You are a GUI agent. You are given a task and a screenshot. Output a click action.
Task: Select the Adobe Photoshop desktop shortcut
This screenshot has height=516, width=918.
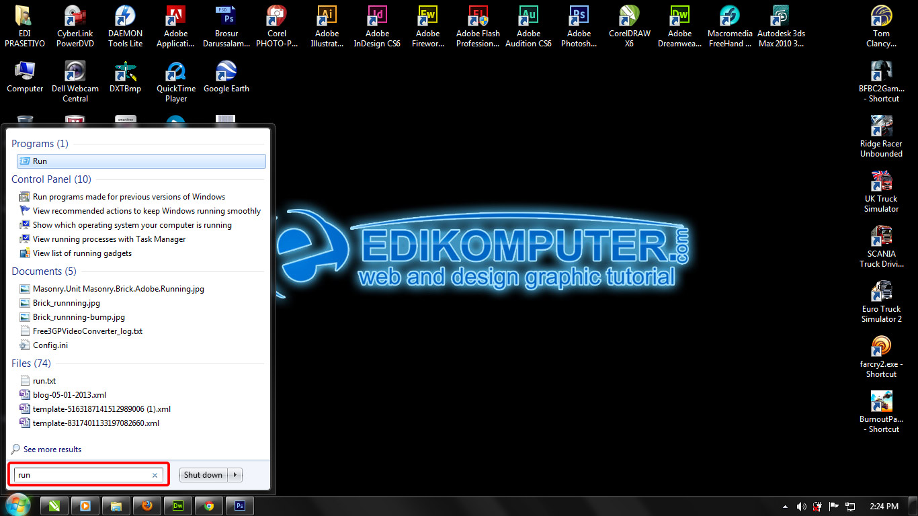(579, 26)
